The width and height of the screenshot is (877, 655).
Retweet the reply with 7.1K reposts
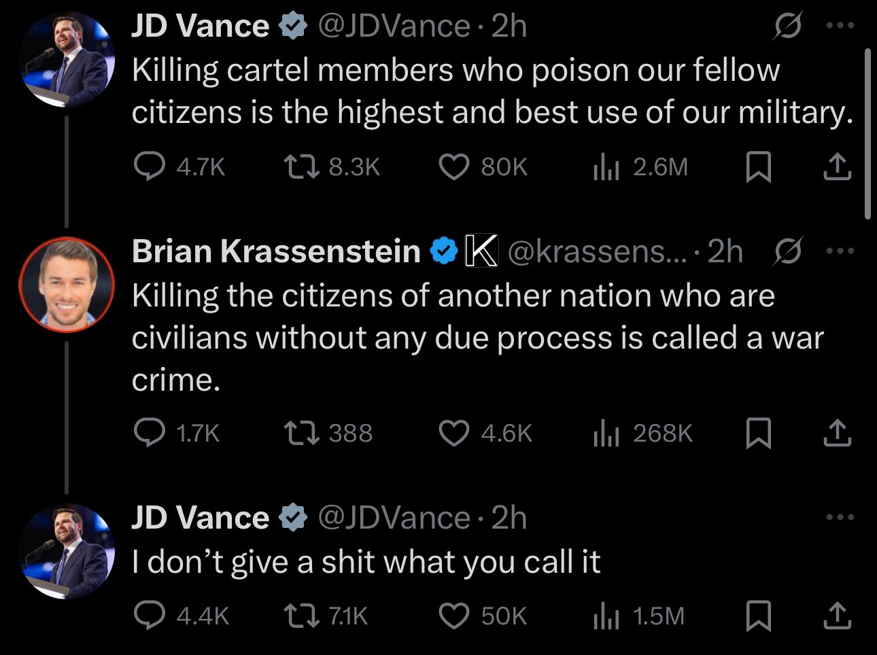point(301,616)
